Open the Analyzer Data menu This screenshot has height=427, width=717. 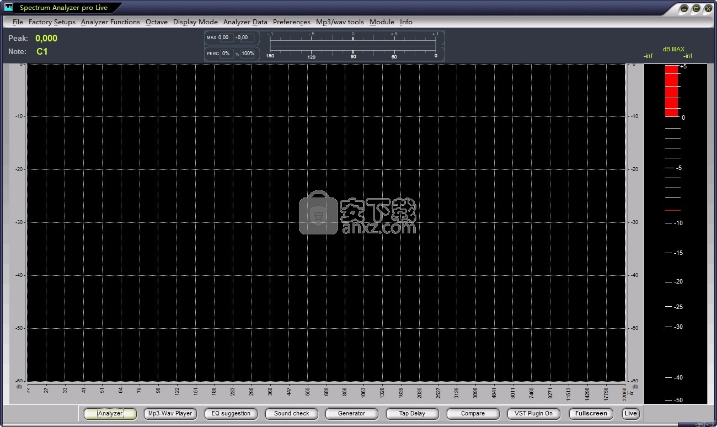tap(245, 22)
